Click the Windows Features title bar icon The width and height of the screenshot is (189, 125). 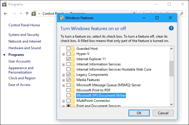(x=62, y=18)
